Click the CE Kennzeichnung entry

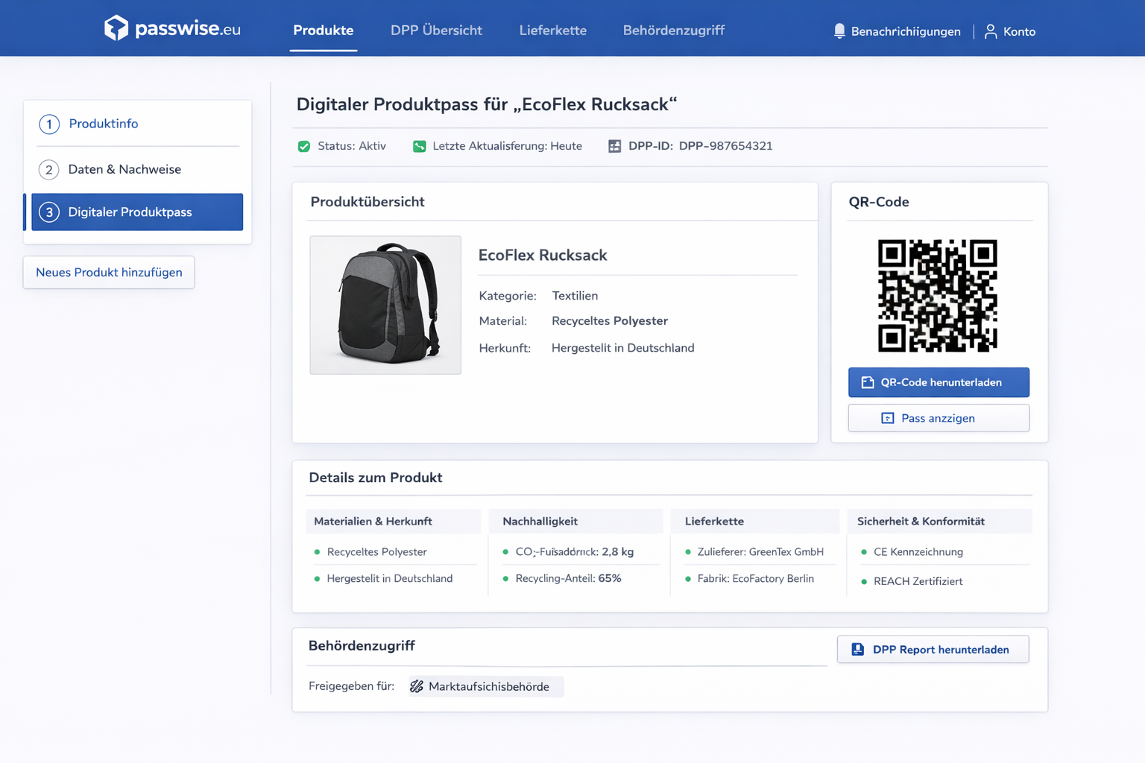pyautogui.click(x=918, y=552)
